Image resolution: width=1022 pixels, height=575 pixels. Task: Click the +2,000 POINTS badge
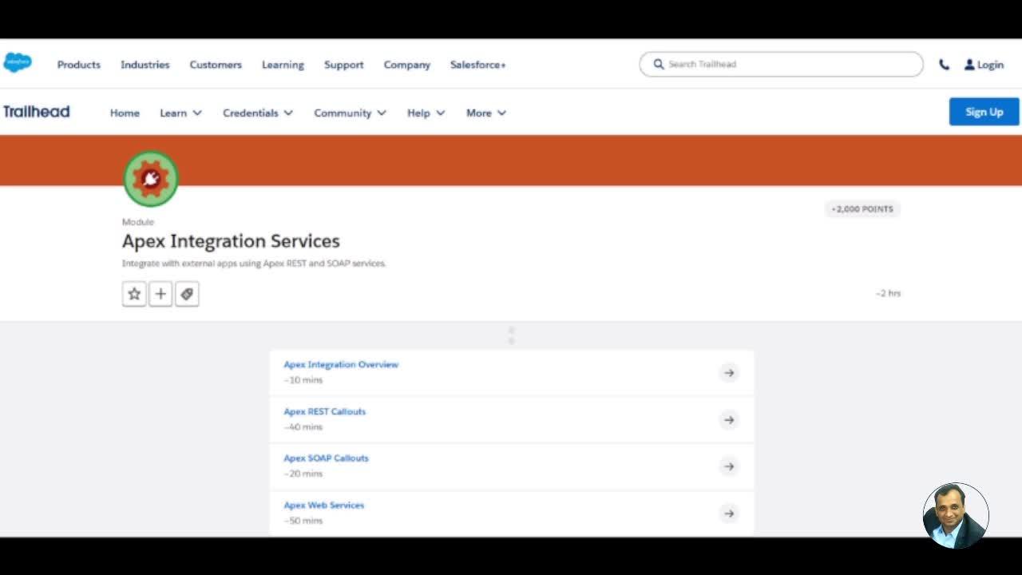point(862,209)
